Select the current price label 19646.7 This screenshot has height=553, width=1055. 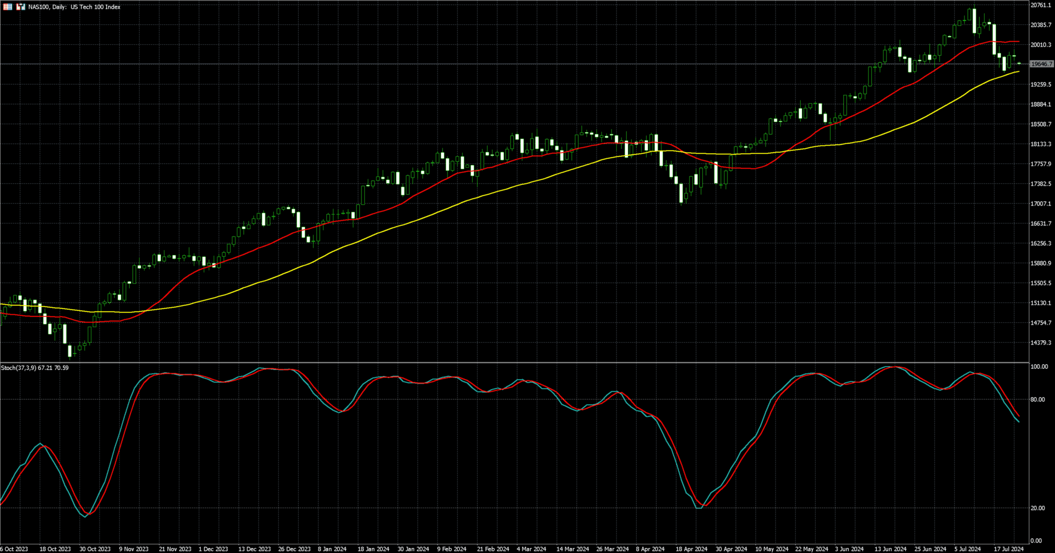pyautogui.click(x=1041, y=64)
